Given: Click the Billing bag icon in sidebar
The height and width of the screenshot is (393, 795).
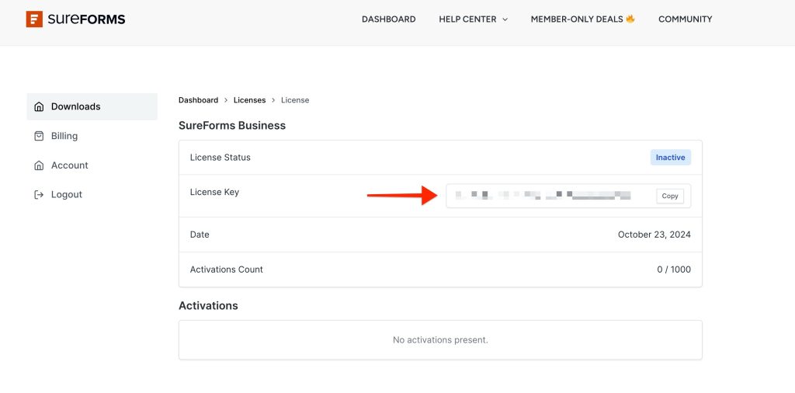Looking at the screenshot, I should 39,136.
